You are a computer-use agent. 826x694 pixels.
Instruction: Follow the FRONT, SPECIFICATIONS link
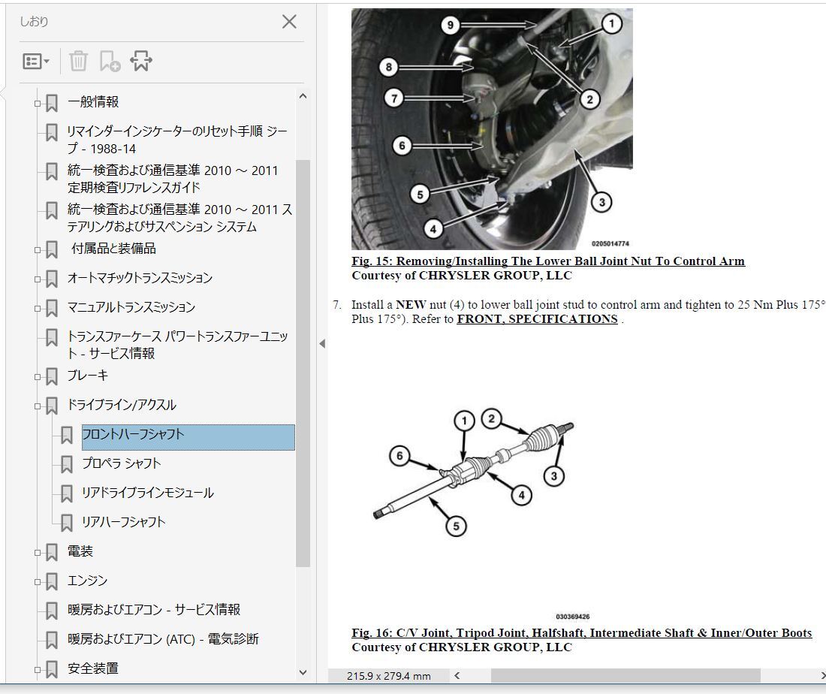[537, 319]
